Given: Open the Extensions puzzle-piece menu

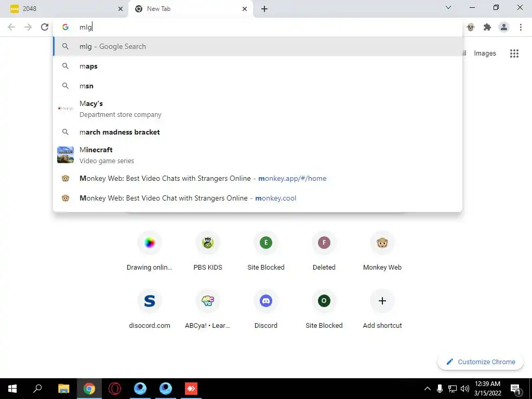Looking at the screenshot, I should 487,27.
